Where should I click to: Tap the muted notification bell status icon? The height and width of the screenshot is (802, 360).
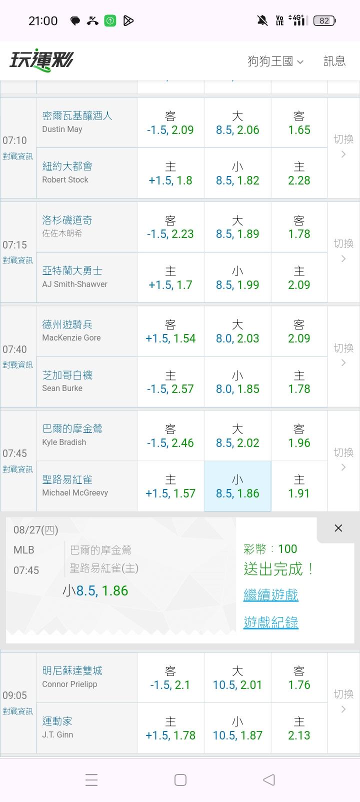[262, 20]
